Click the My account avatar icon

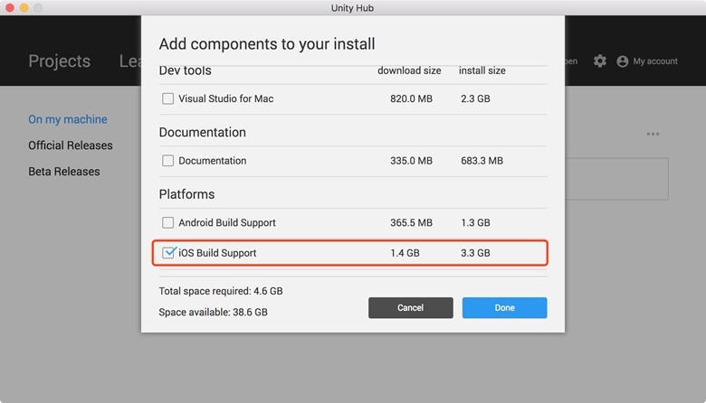click(622, 61)
